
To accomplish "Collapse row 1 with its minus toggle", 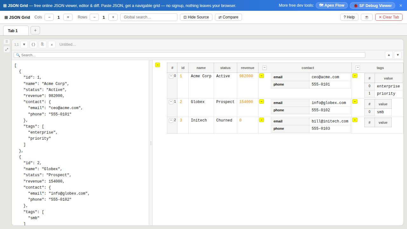I will pos(171,102).
